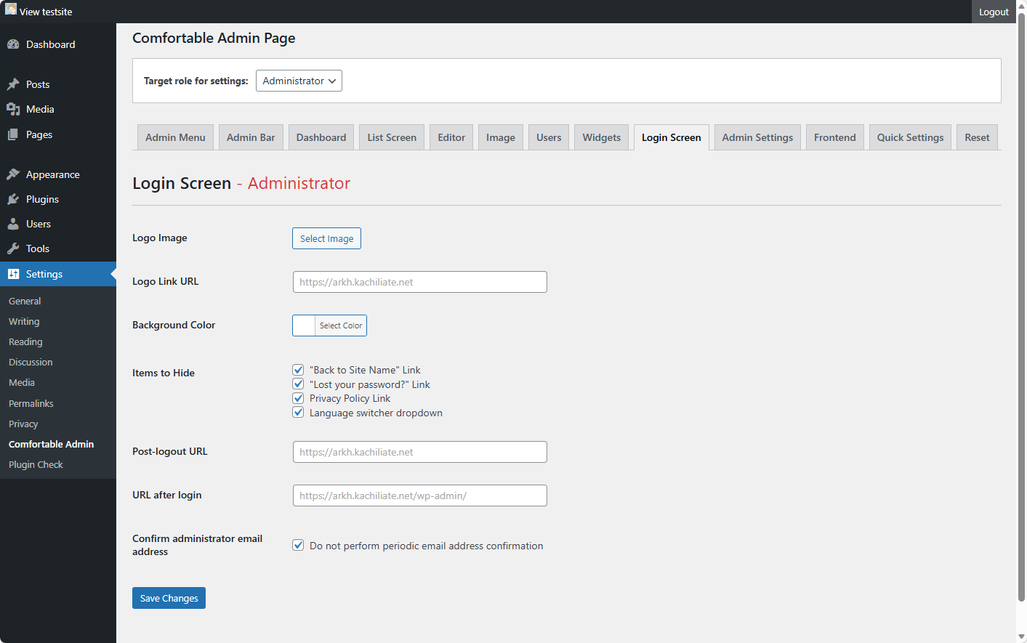Switch to the Reset tab
This screenshot has width=1027, height=643.
click(978, 137)
